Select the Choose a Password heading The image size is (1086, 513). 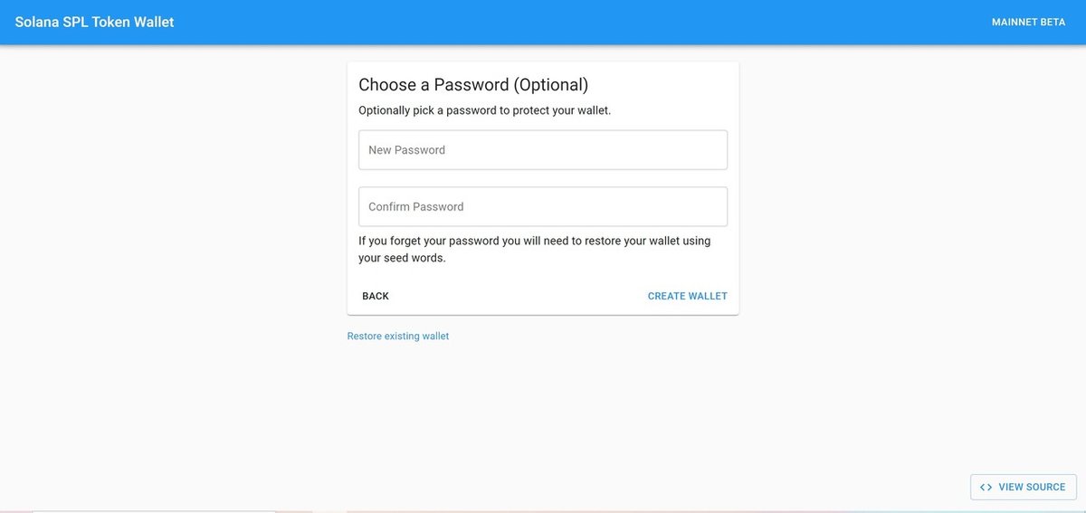coord(434,85)
